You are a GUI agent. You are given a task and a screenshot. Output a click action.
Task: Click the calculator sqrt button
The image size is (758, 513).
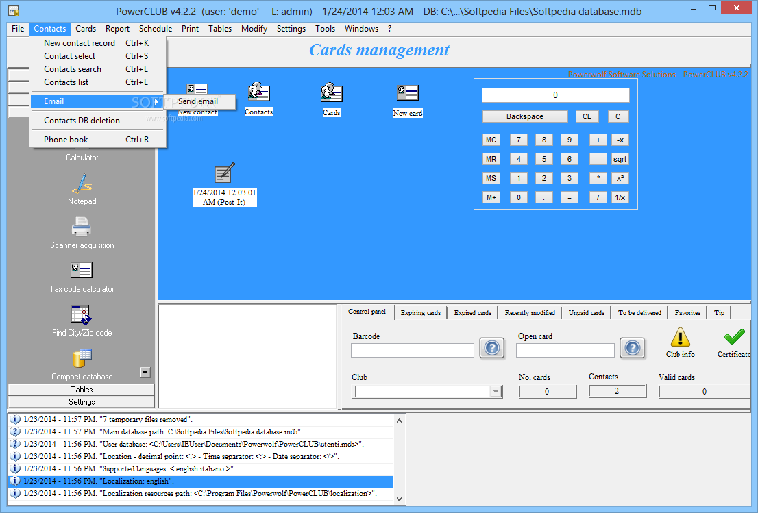click(620, 159)
